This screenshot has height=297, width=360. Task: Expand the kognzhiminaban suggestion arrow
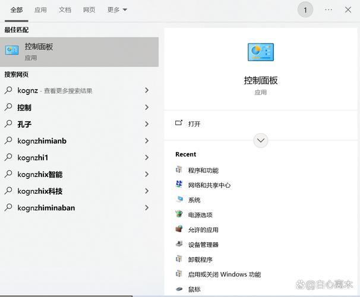click(x=147, y=208)
